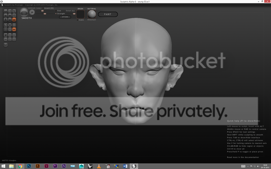
Task: Toggle the Wireframe display icon
Action: [10, 29]
